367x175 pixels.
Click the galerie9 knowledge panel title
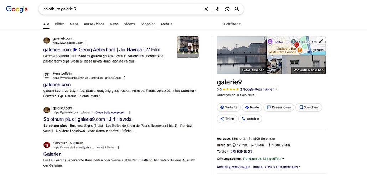point(229,82)
